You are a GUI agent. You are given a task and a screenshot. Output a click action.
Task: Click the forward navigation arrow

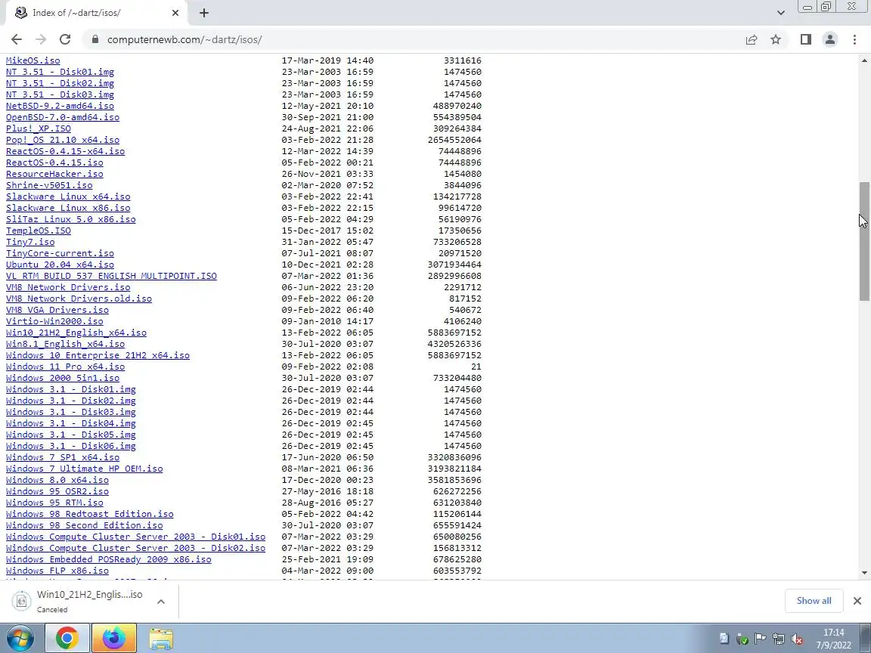41,39
